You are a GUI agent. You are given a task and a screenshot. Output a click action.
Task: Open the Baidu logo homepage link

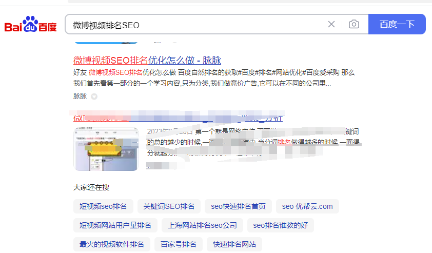[31, 24]
